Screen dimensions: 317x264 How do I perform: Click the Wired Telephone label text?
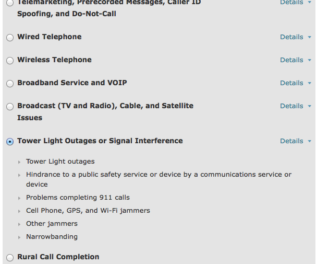(50, 37)
